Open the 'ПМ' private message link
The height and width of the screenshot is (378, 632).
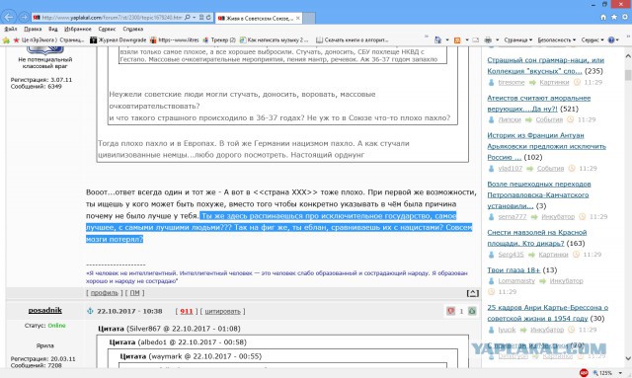[x=134, y=293]
